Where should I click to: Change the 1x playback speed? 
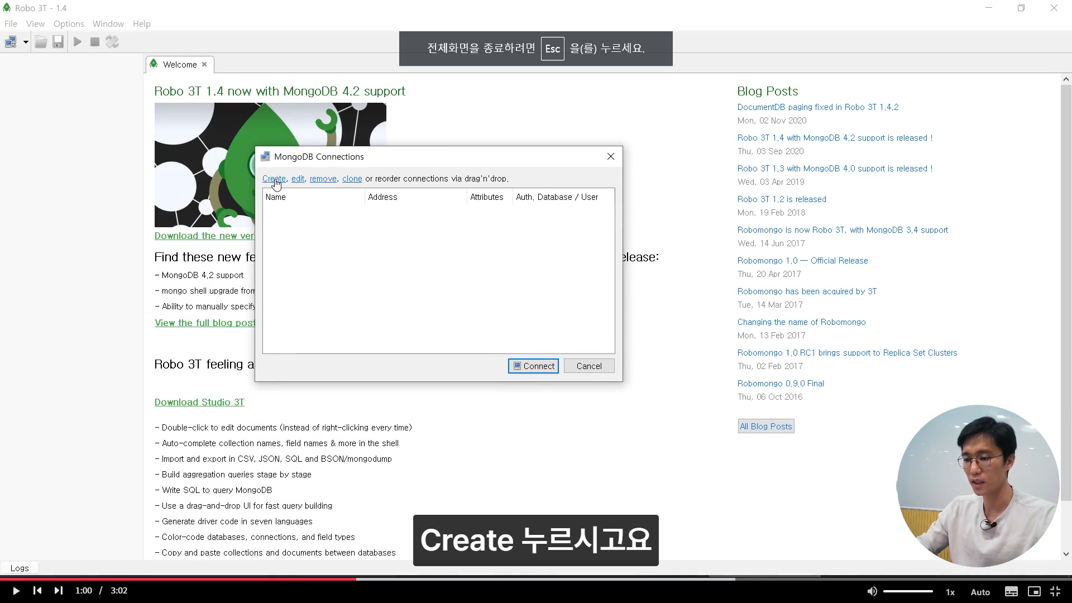point(950,592)
